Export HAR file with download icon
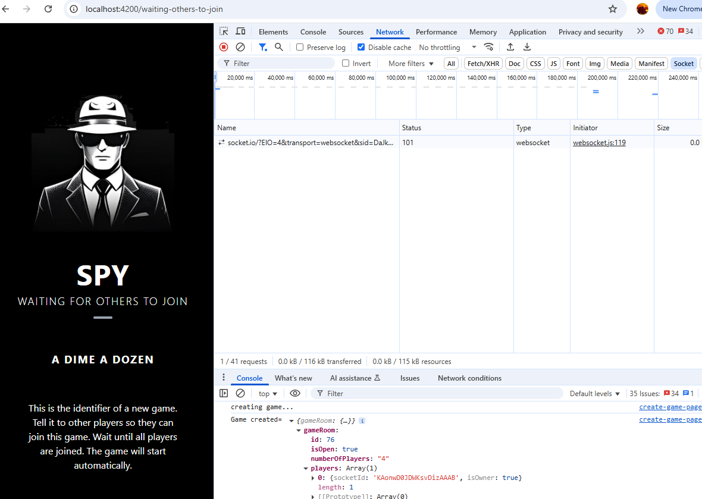 (x=527, y=47)
